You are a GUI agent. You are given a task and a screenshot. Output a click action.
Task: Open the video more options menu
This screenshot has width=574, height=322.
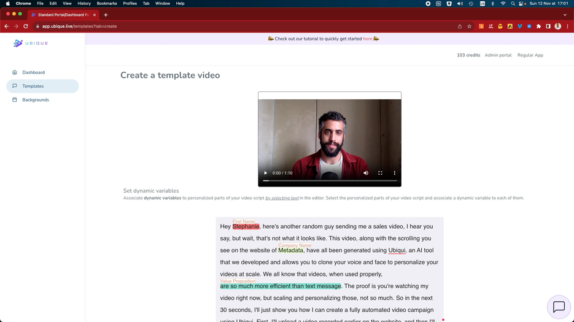pyautogui.click(x=394, y=173)
